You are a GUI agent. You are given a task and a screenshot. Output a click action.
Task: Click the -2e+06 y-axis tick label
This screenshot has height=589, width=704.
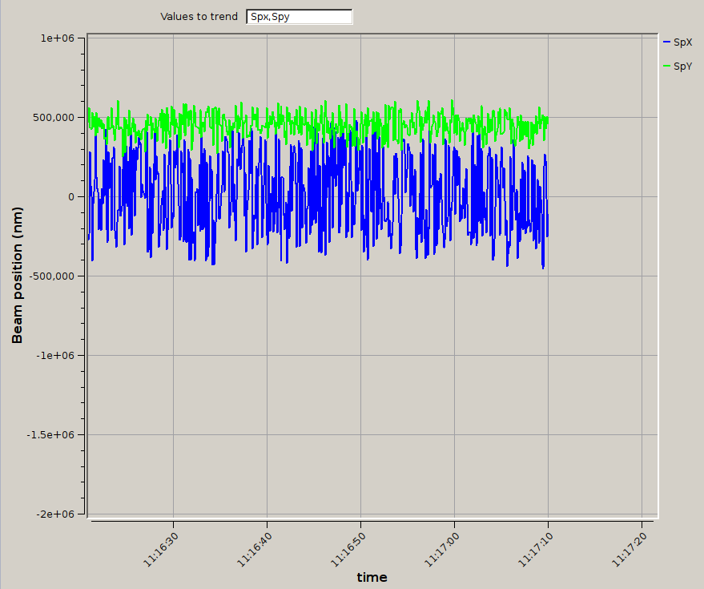(x=55, y=514)
